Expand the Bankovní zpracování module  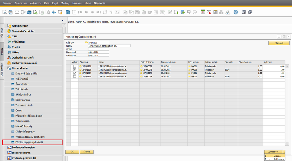coord(24,63)
